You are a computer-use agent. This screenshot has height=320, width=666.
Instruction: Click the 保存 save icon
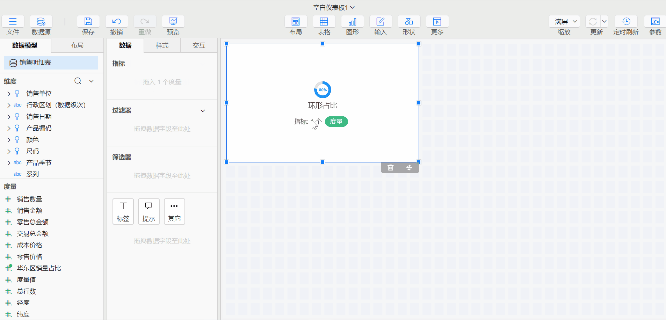click(88, 22)
